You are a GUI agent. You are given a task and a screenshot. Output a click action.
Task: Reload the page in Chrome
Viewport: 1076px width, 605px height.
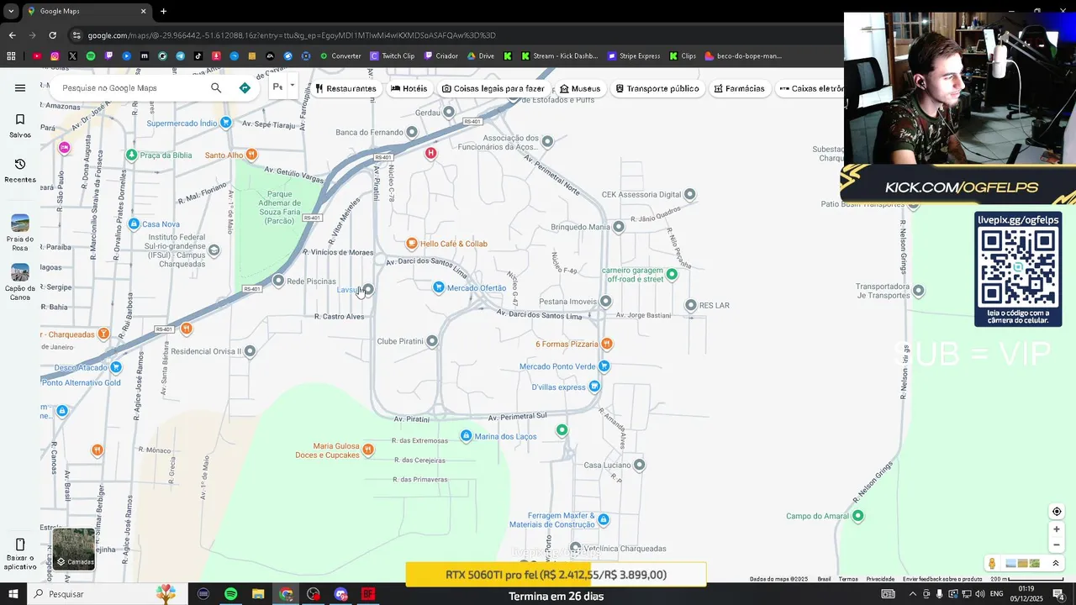[52, 35]
